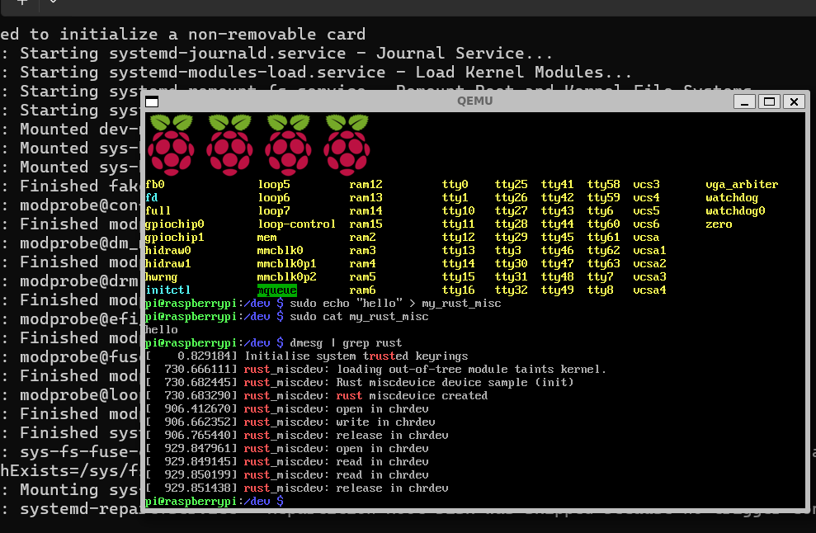Select the 'mem' device entry

pyautogui.click(x=267, y=238)
